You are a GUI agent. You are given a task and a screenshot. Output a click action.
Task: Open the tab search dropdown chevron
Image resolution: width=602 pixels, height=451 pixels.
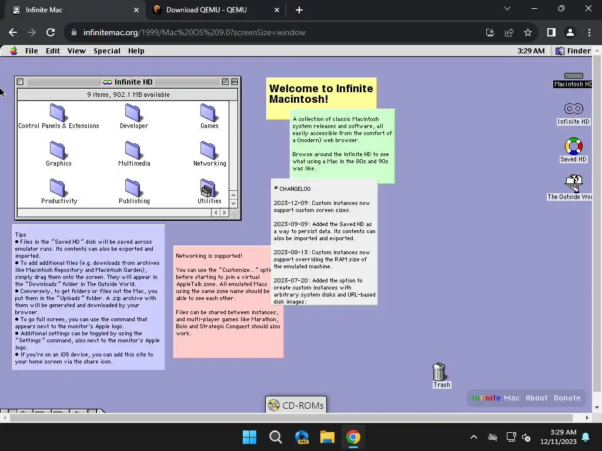507,8
